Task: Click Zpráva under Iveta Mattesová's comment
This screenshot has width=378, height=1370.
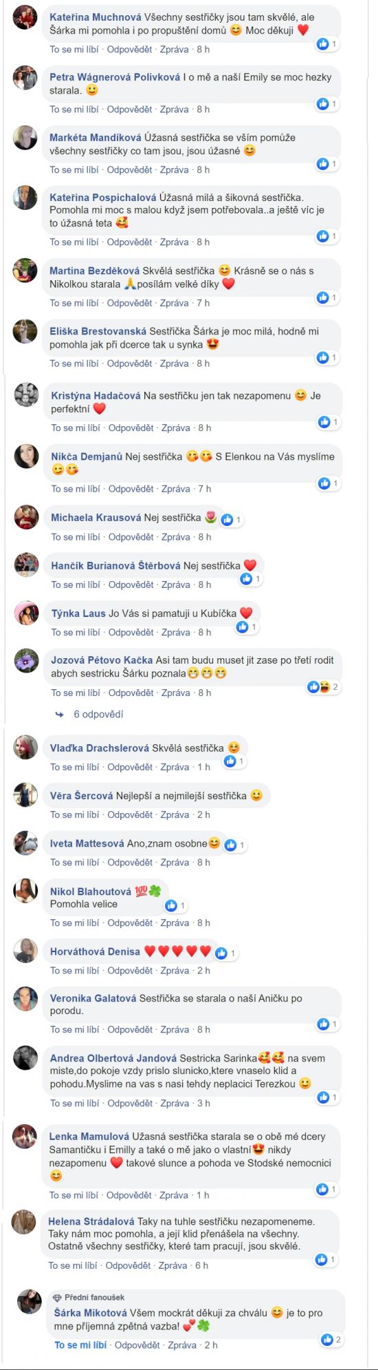Action: (174, 863)
